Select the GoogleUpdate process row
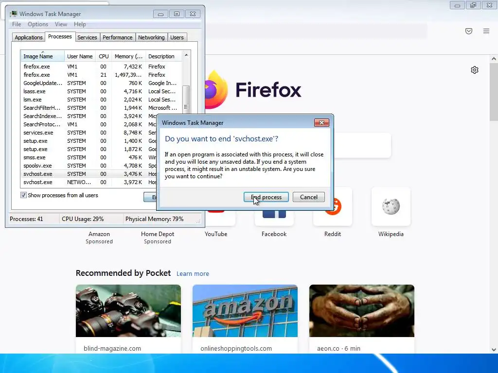Screen dimensions: 498x373 (101, 83)
